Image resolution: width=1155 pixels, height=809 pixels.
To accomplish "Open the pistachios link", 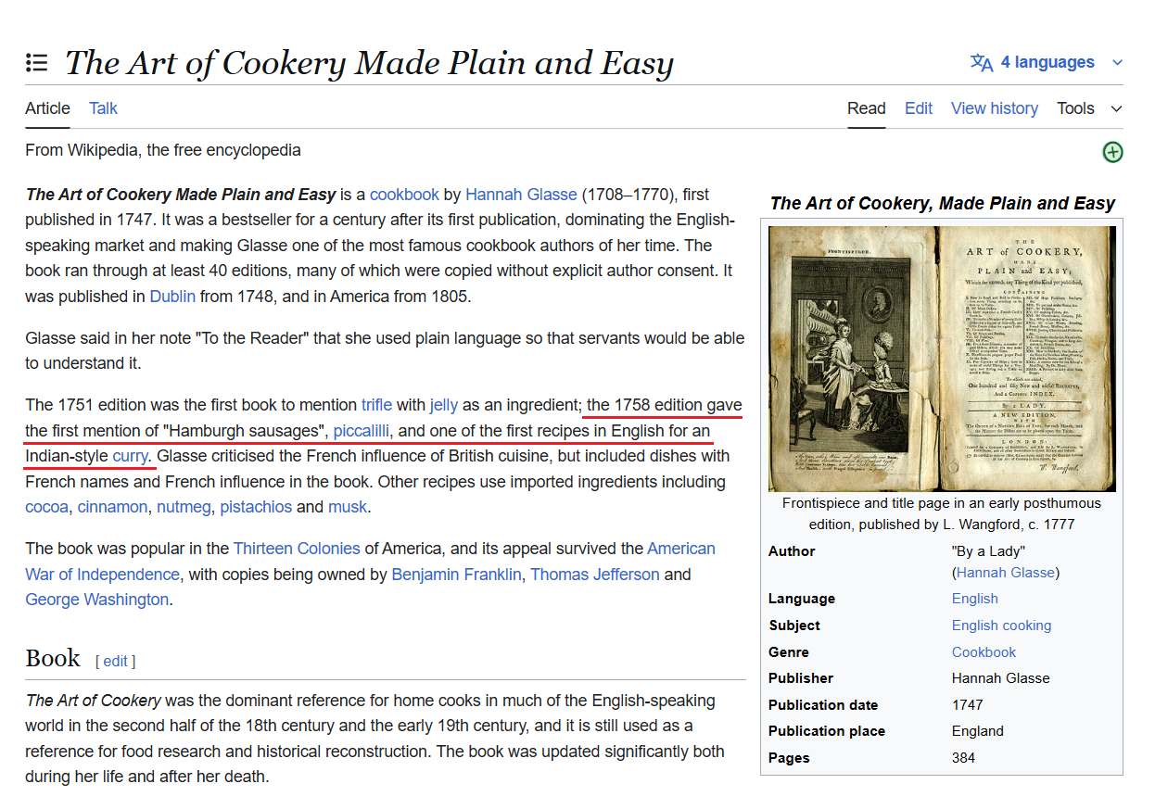I will tap(256, 507).
